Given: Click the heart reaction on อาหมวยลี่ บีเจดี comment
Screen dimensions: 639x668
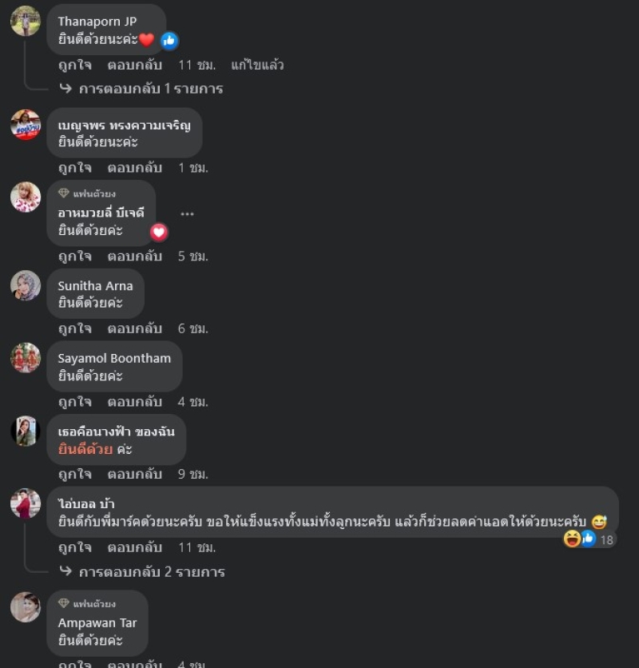Looking at the screenshot, I should [159, 233].
